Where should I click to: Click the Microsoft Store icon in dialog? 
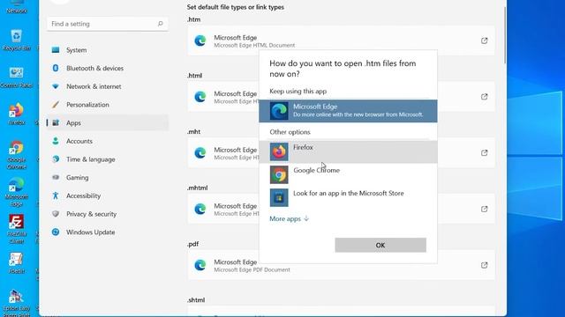(279, 197)
